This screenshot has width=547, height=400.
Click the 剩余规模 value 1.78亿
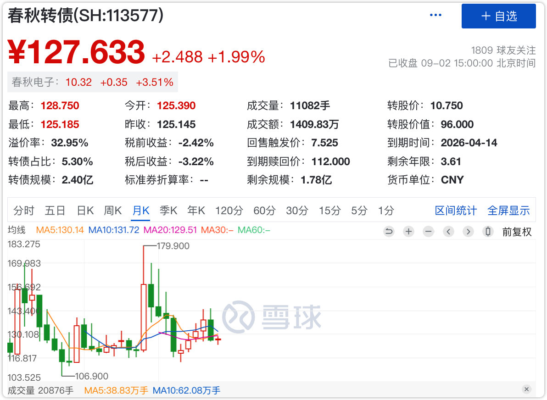point(316,180)
